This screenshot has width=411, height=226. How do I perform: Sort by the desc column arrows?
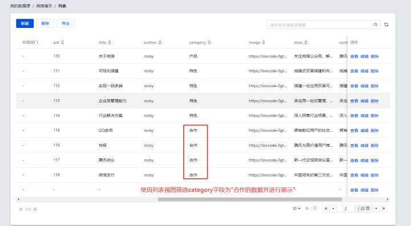(306, 42)
